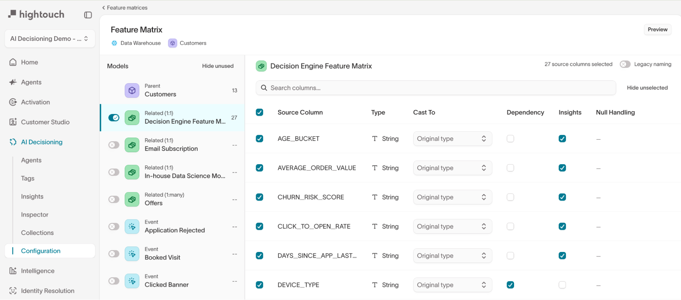
Task: Open Cast To dropdown for CLICK_TO_OPEN_RATE
Action: tap(452, 226)
